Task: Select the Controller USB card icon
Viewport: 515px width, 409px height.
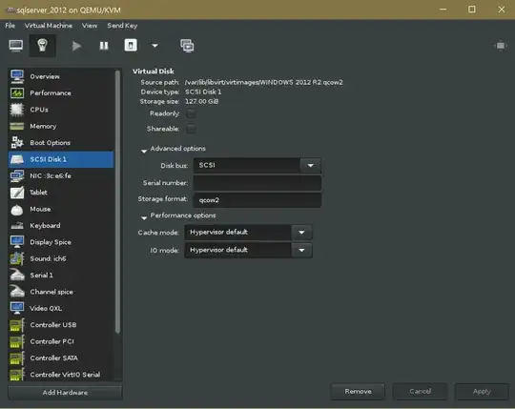Action: pyautogui.click(x=17, y=325)
